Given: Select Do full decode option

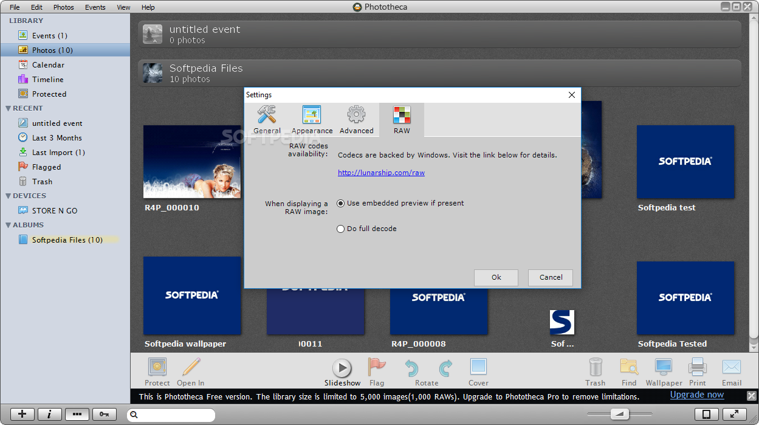Looking at the screenshot, I should tap(366, 229).
